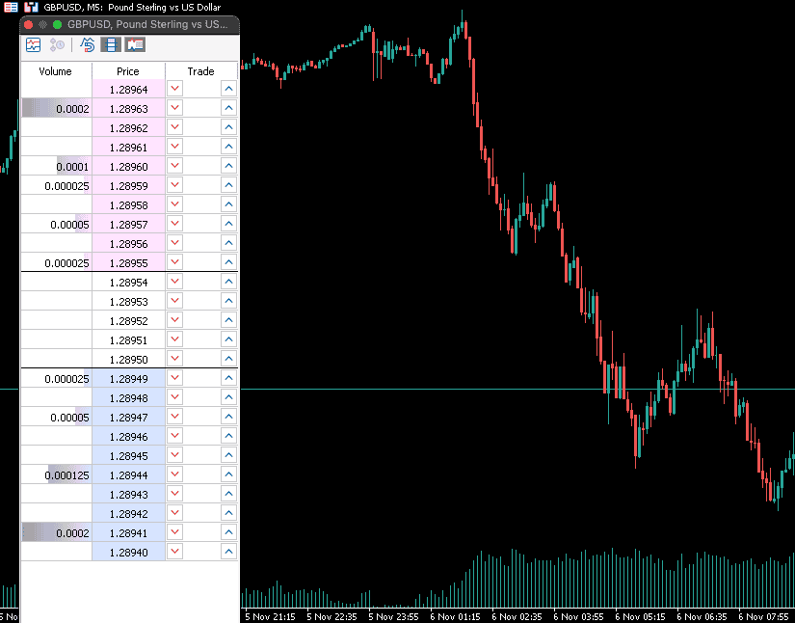The image size is (795, 623).
Task: Select the Price column header
Action: pos(127,70)
